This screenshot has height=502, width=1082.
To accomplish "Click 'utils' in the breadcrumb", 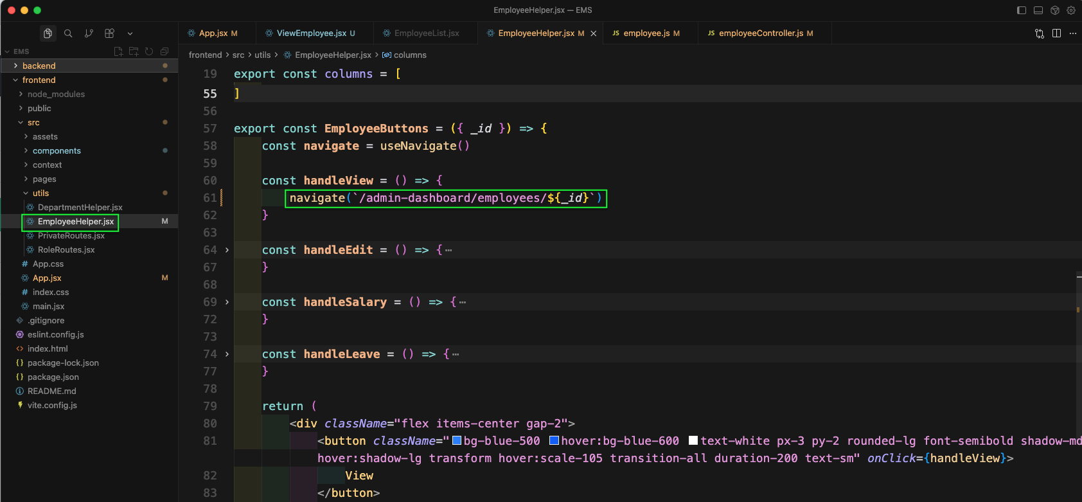I will [x=262, y=55].
